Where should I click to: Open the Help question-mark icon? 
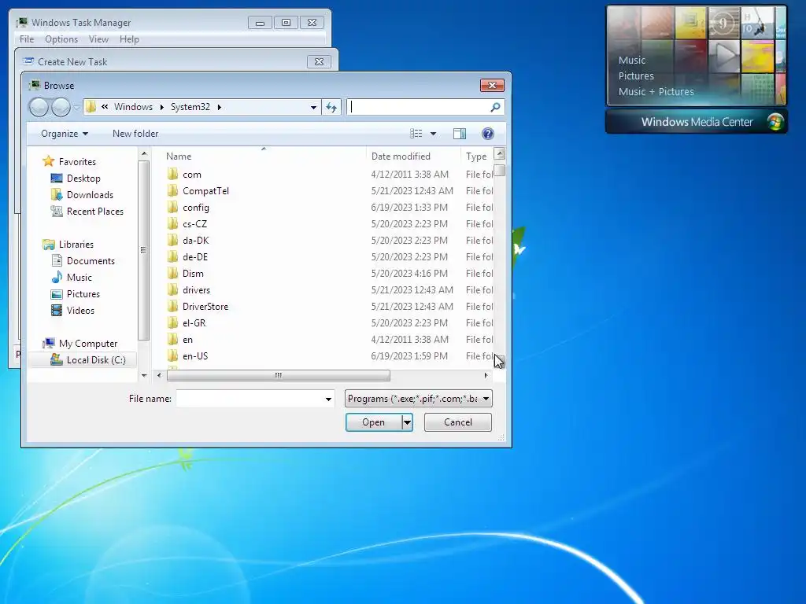pos(488,134)
